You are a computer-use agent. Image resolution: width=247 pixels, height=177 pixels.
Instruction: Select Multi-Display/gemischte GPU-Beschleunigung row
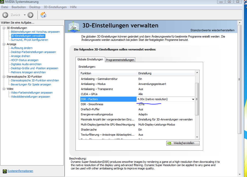click(137, 125)
